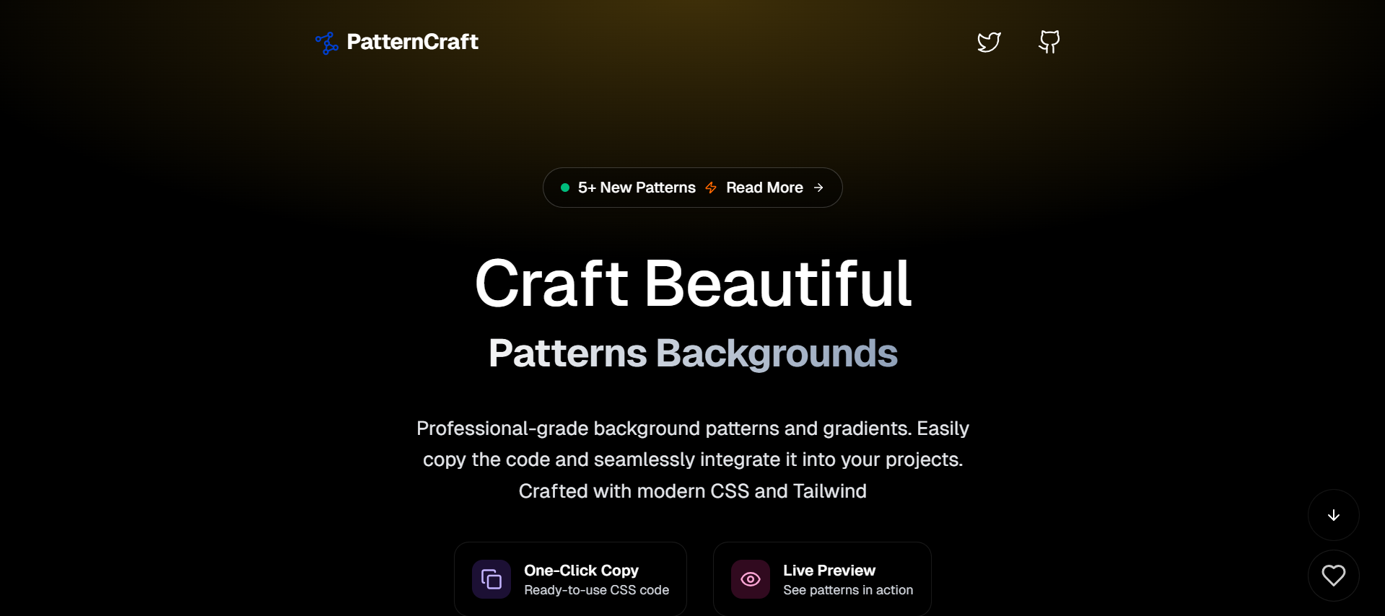This screenshot has height=616, width=1385.
Task: Click the orange lightning bolt icon
Action: click(x=711, y=188)
